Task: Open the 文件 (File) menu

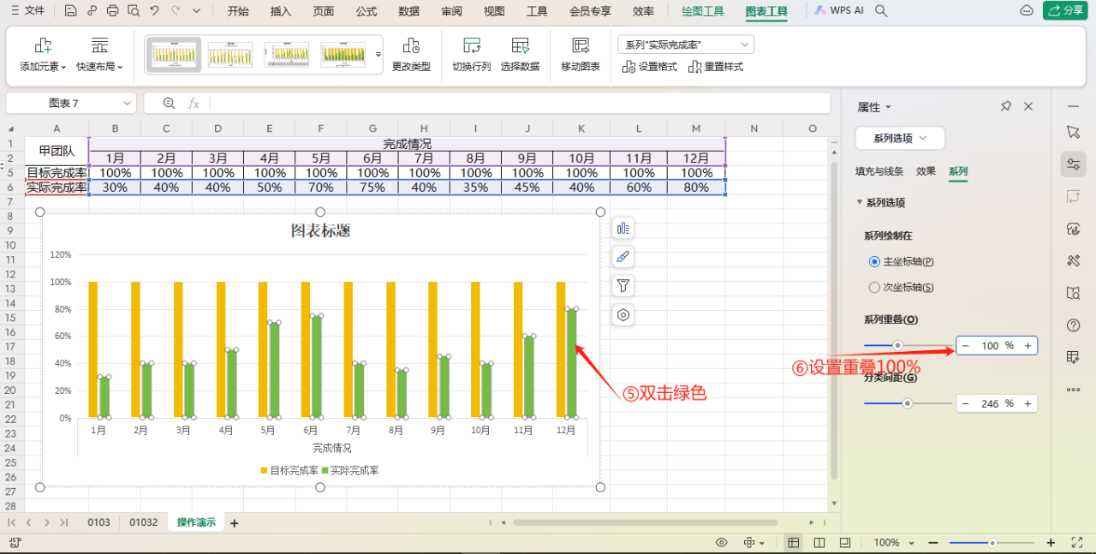Action: [27, 11]
